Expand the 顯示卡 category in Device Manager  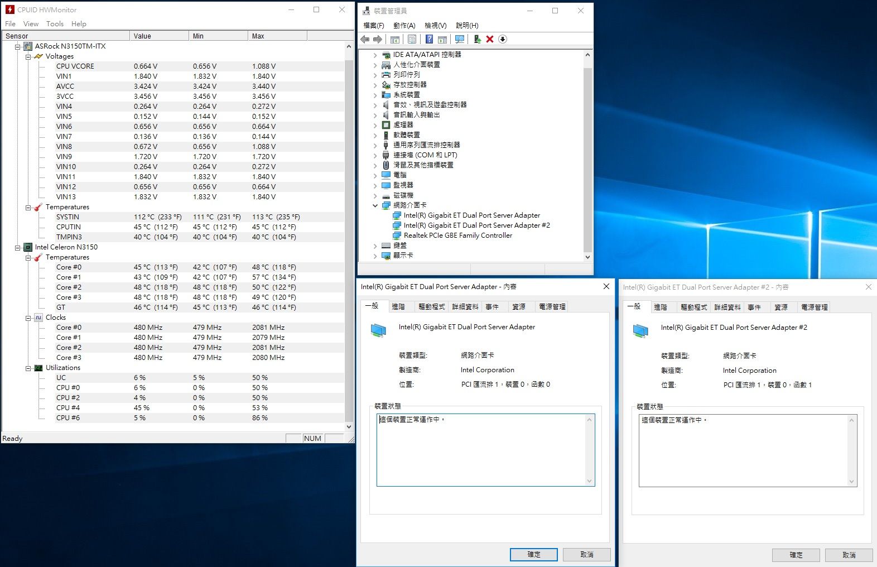click(375, 256)
